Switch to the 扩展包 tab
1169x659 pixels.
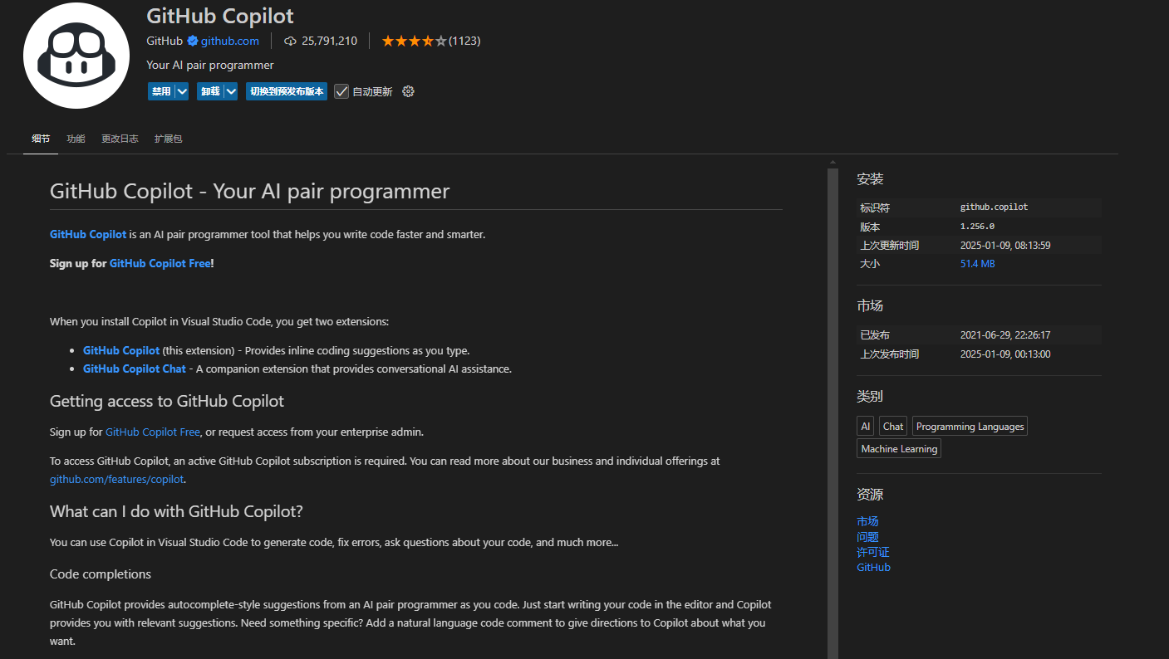(x=168, y=139)
